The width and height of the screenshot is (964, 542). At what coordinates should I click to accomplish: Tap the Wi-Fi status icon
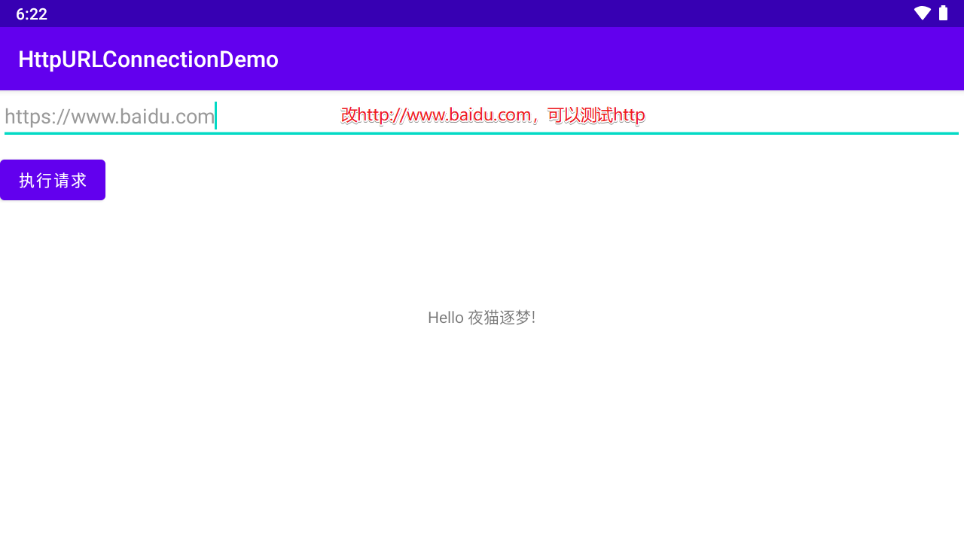(x=921, y=13)
